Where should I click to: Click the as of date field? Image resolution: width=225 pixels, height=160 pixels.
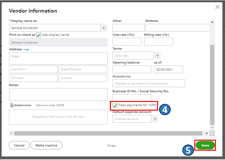[168, 69]
